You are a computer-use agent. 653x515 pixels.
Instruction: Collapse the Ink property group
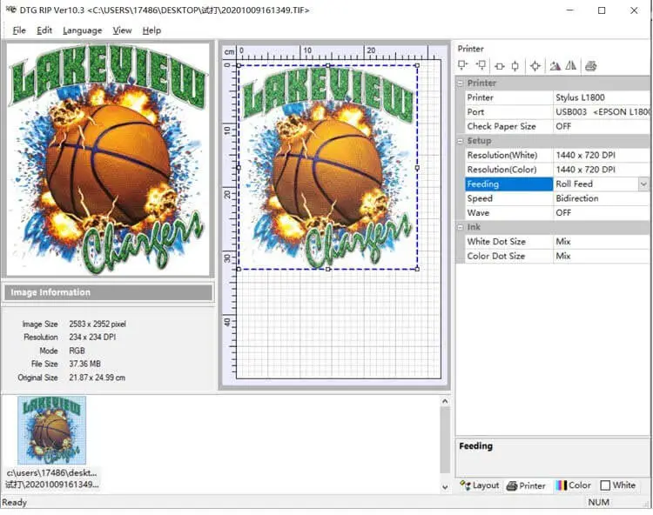point(461,227)
